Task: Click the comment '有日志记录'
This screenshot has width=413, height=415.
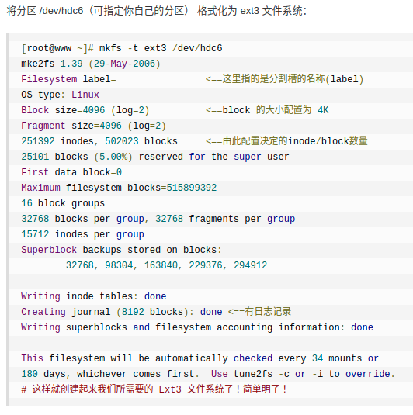Action: (x=259, y=312)
